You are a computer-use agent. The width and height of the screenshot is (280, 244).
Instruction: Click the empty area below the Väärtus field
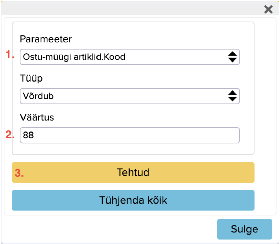pyautogui.click(x=133, y=149)
